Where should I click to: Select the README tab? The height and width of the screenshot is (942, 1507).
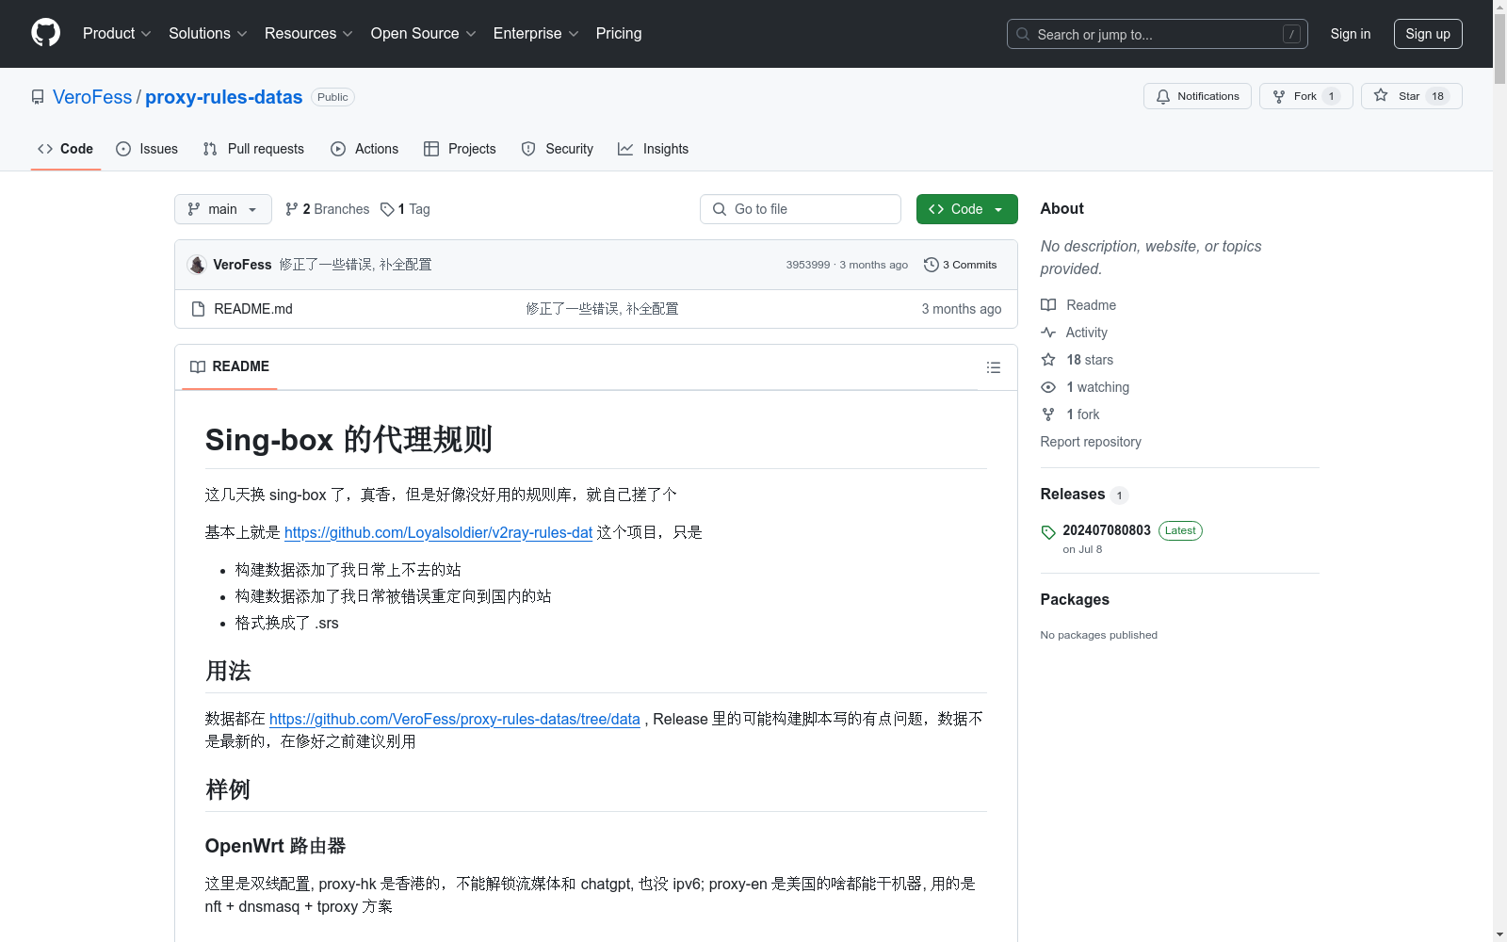[230, 366]
